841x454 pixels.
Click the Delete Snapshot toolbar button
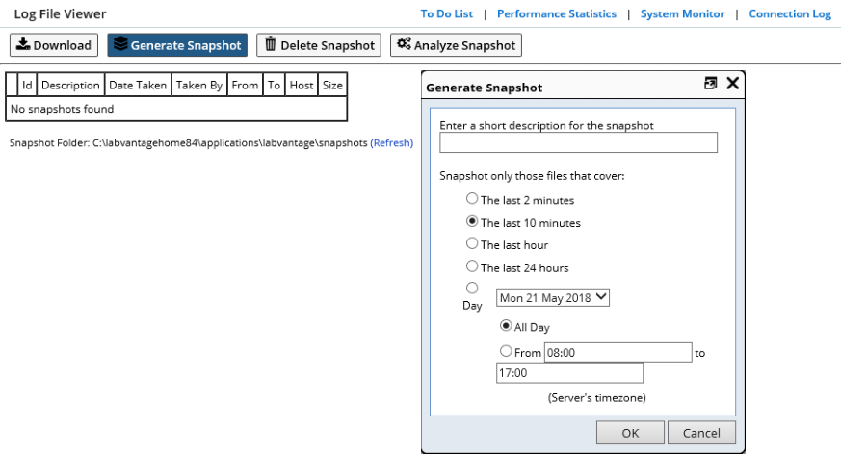319,45
